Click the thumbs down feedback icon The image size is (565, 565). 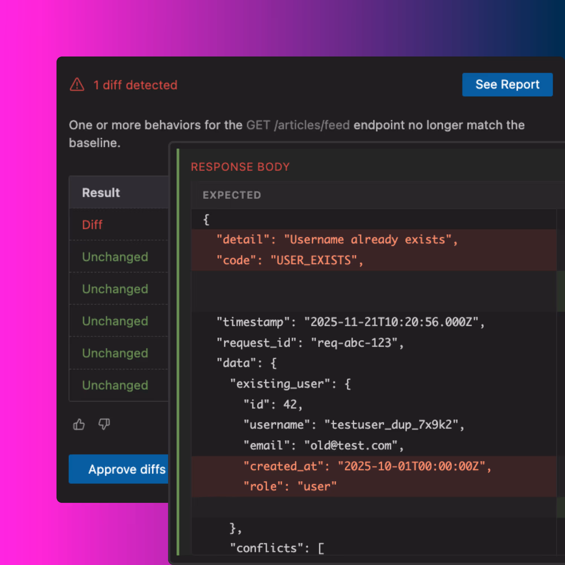coord(104,424)
